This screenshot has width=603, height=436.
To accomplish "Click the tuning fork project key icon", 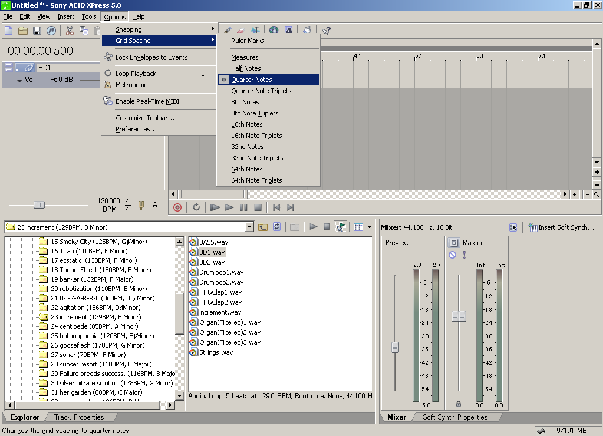I will pos(141,205).
